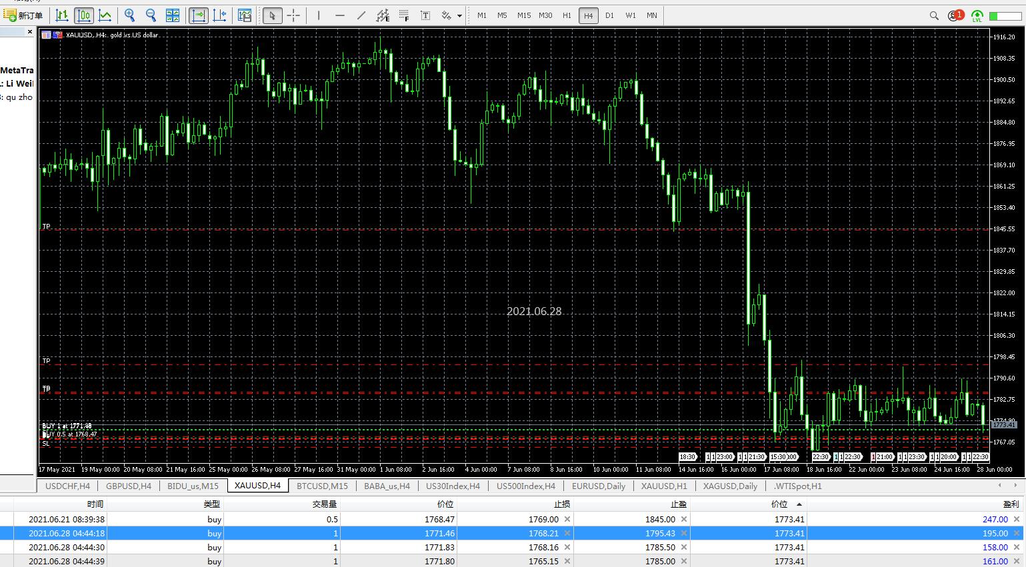1026x567 pixels.
Task: Close the order with profit 195.00
Action: 1017,533
